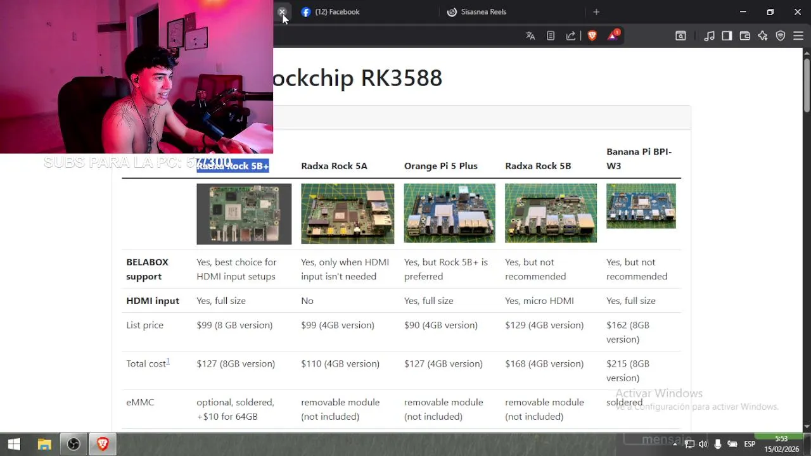Click the network icon in system tray

(689, 445)
